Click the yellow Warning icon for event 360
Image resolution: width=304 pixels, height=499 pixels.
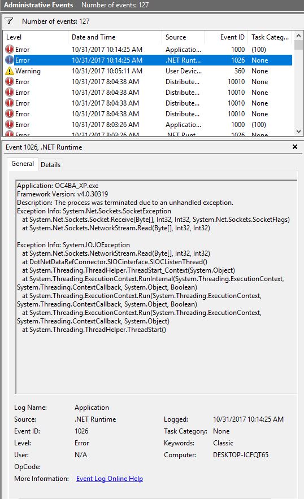pyautogui.click(x=10, y=71)
